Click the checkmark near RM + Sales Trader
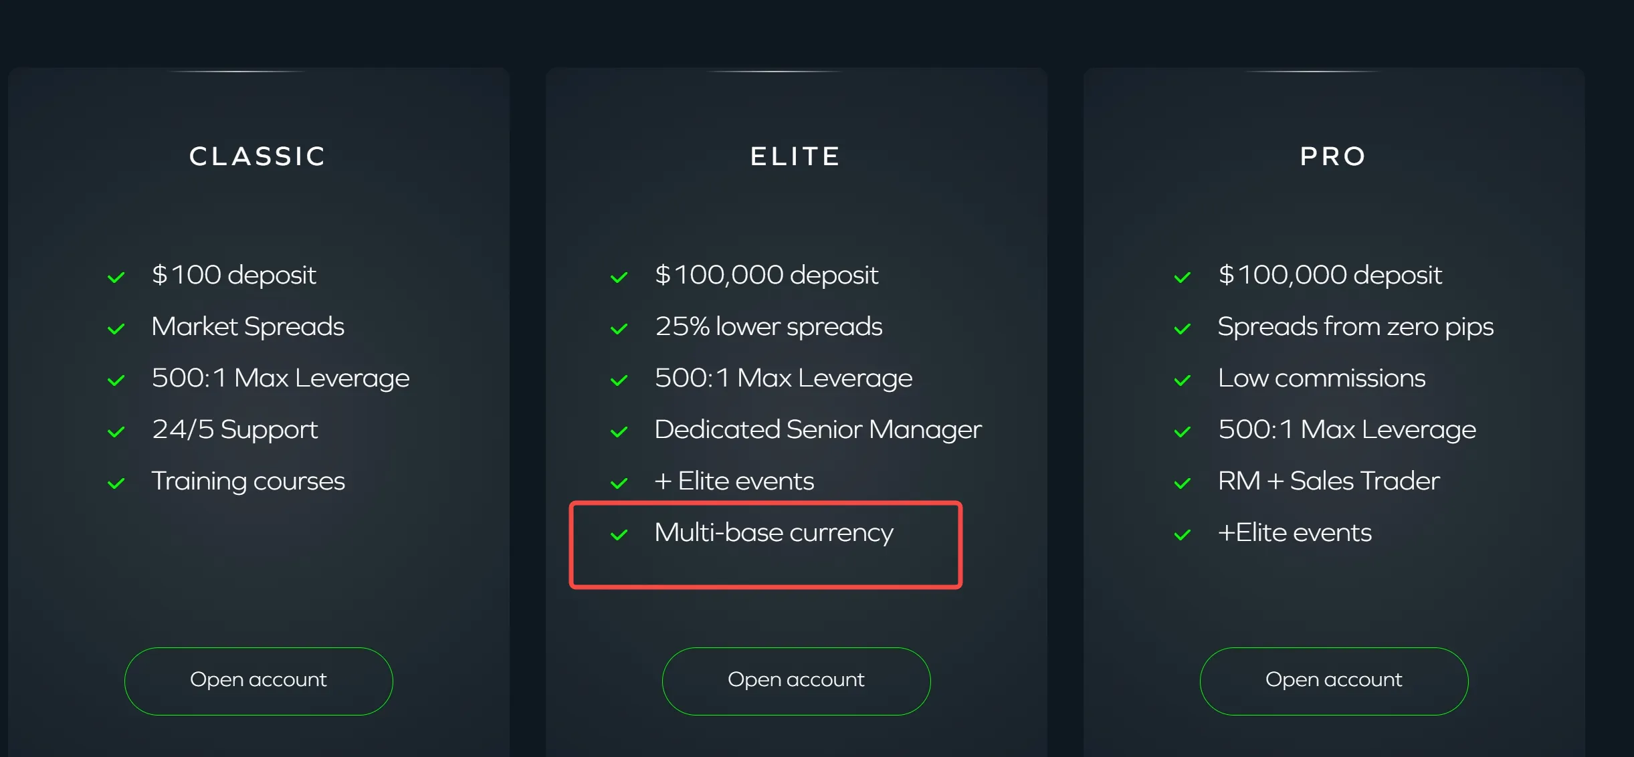This screenshot has height=757, width=1634. 1183,483
